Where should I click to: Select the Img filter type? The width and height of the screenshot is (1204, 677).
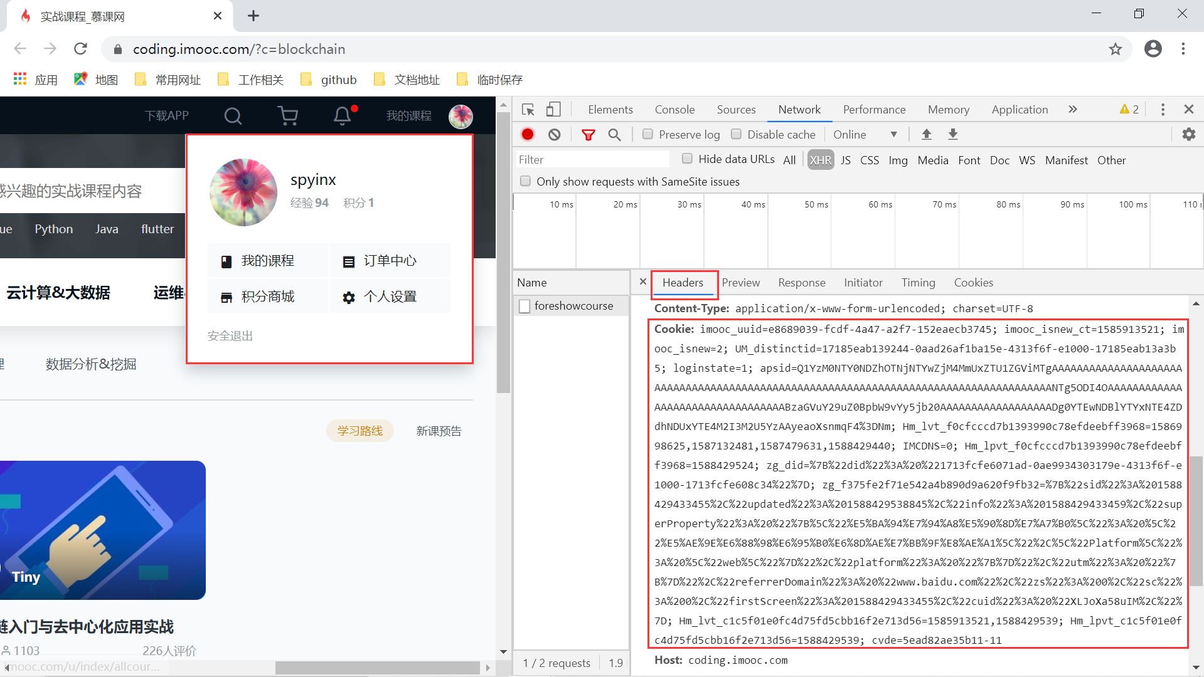898,160
